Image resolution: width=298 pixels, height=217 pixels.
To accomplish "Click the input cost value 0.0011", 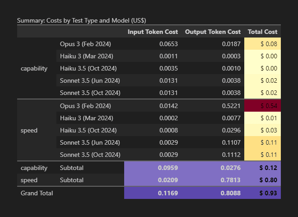I will [168, 56].
